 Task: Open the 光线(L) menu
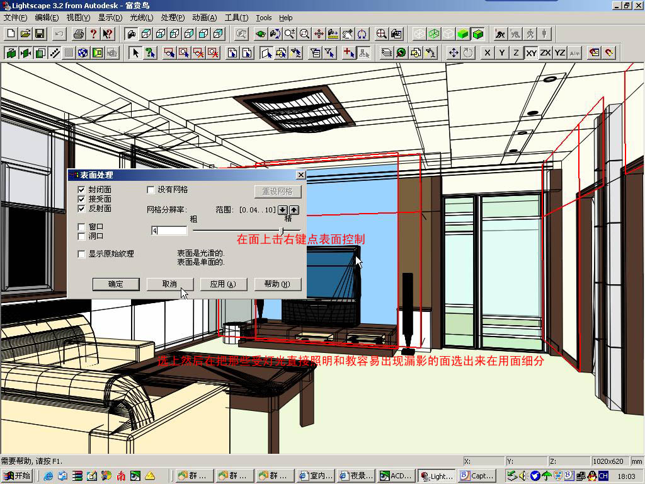(141, 18)
